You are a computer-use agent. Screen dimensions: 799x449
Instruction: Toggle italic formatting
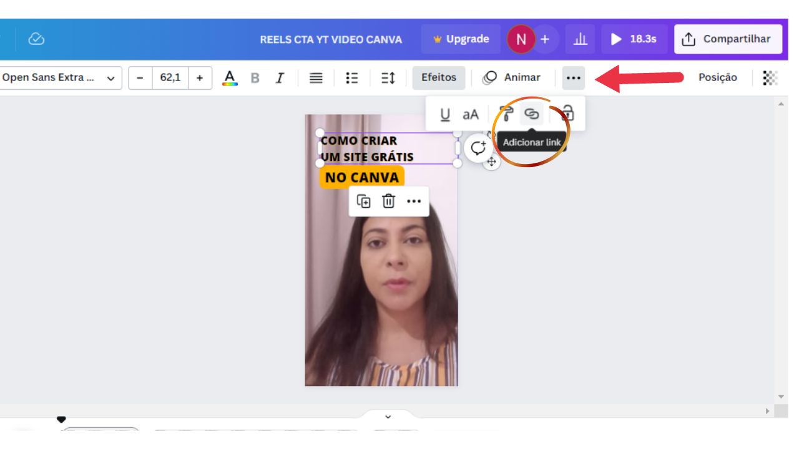point(280,78)
